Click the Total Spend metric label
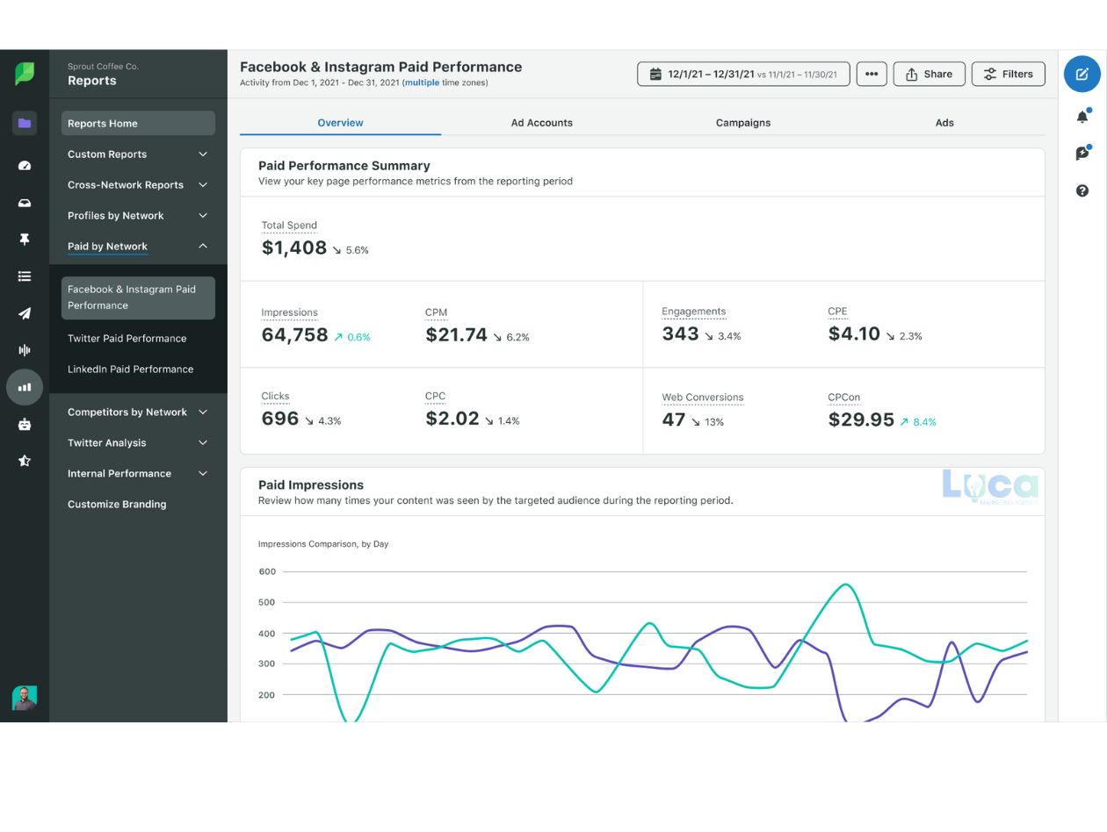Viewport: 1107px width, 832px height. (289, 226)
